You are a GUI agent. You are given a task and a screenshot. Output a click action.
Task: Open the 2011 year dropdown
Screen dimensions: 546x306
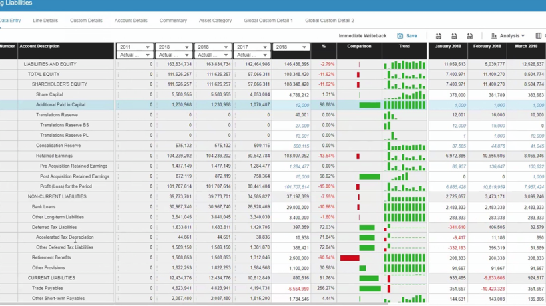coord(135,47)
